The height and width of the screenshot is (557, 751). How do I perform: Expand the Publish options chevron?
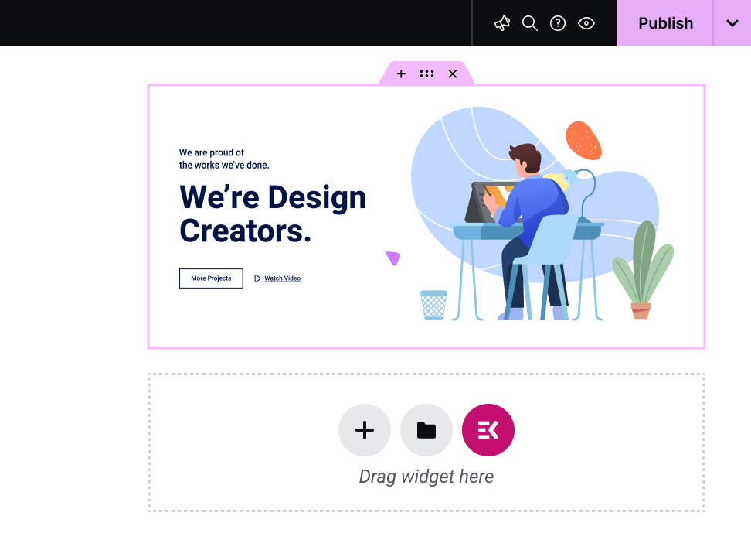[x=732, y=23]
